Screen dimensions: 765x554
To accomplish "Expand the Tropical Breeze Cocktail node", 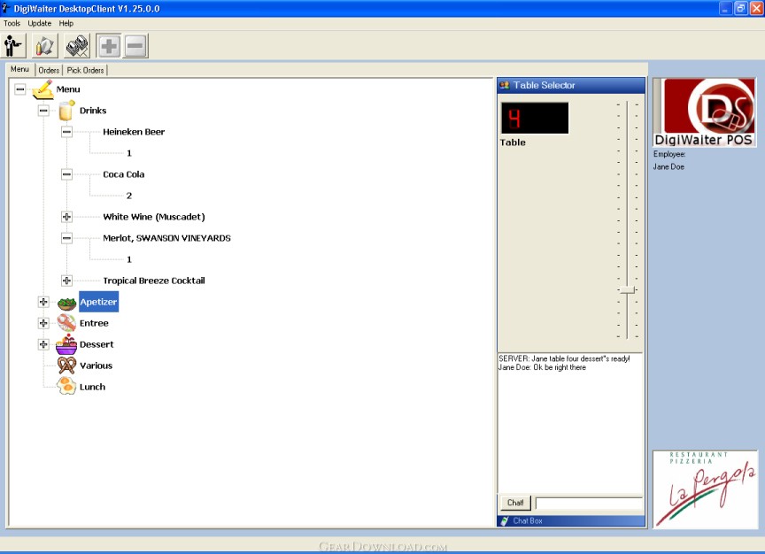I will coord(66,281).
